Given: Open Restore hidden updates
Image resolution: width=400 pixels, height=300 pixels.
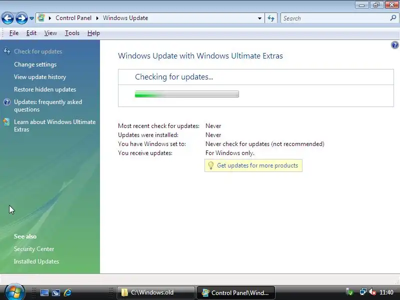Looking at the screenshot, I should pyautogui.click(x=45, y=89).
